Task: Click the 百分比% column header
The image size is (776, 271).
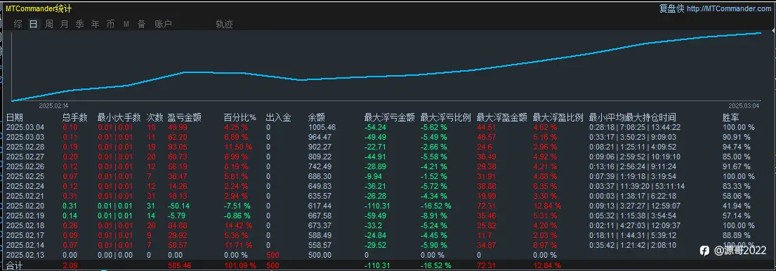Action: tap(240, 118)
